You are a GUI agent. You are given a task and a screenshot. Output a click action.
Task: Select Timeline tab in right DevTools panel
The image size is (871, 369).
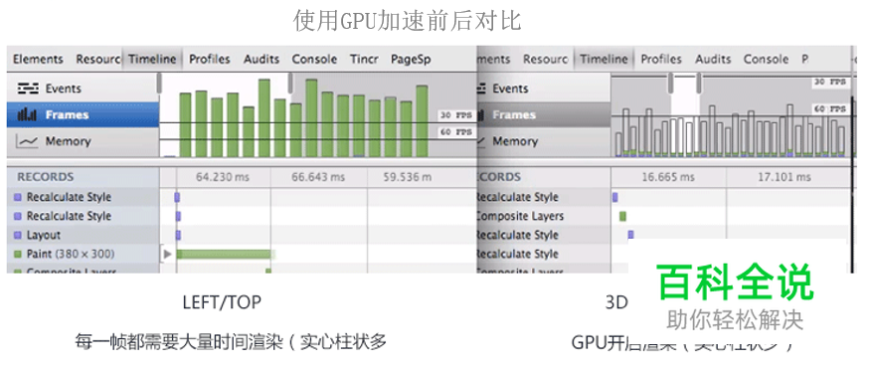coord(604,59)
